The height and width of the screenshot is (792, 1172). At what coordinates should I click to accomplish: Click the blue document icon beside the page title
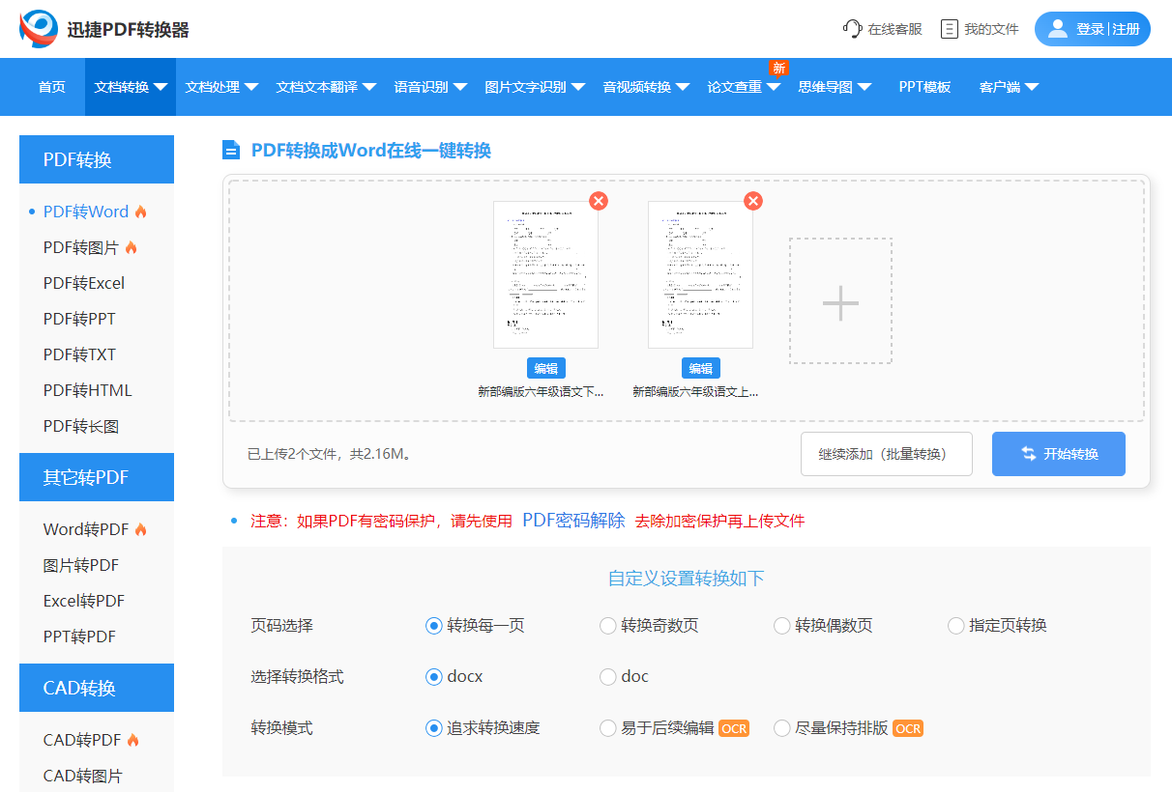coord(229,150)
